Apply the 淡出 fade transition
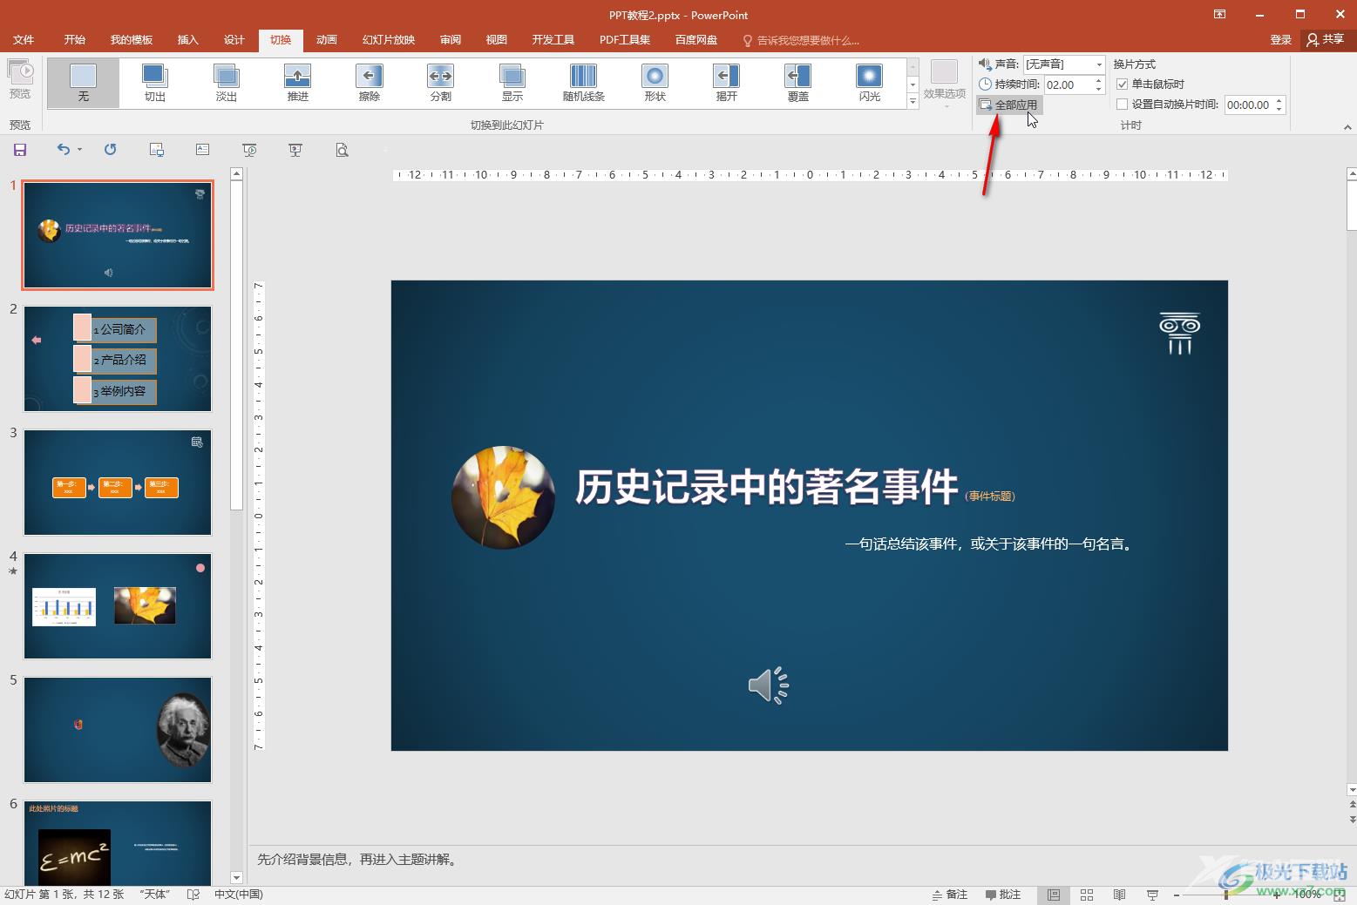 [227, 83]
